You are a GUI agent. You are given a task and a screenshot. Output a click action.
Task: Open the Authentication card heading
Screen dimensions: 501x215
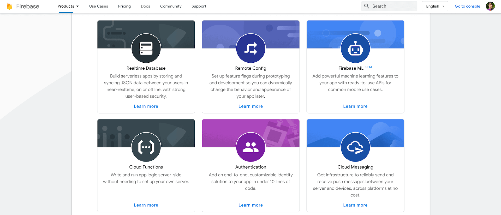(x=250, y=167)
